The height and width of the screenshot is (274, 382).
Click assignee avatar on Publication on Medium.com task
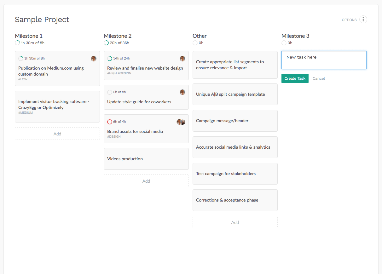94,59
